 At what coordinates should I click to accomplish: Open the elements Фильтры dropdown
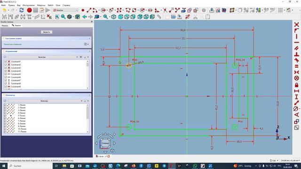coord(45,100)
